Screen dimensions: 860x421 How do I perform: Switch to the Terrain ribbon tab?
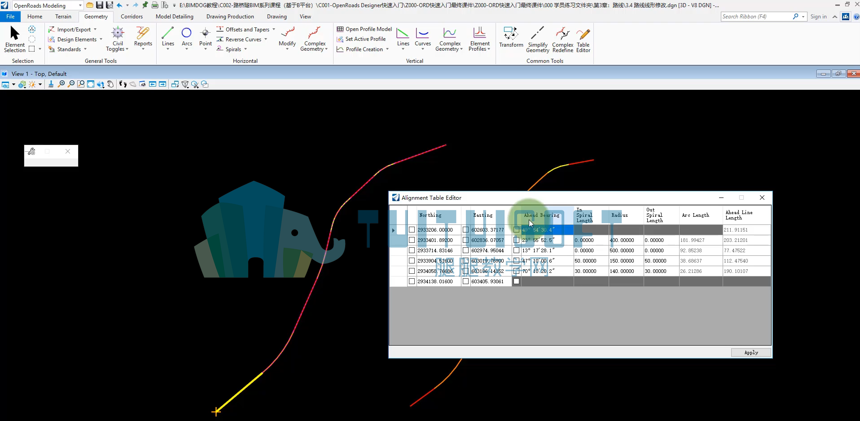point(63,17)
